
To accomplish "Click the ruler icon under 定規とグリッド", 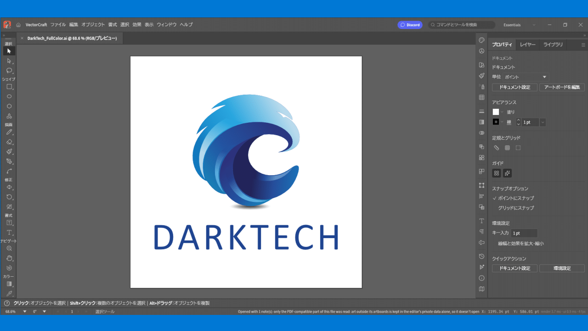I will click(x=497, y=148).
